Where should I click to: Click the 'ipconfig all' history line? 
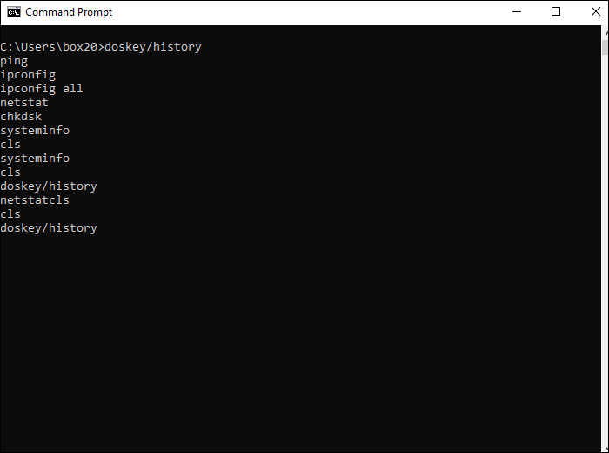click(x=42, y=89)
